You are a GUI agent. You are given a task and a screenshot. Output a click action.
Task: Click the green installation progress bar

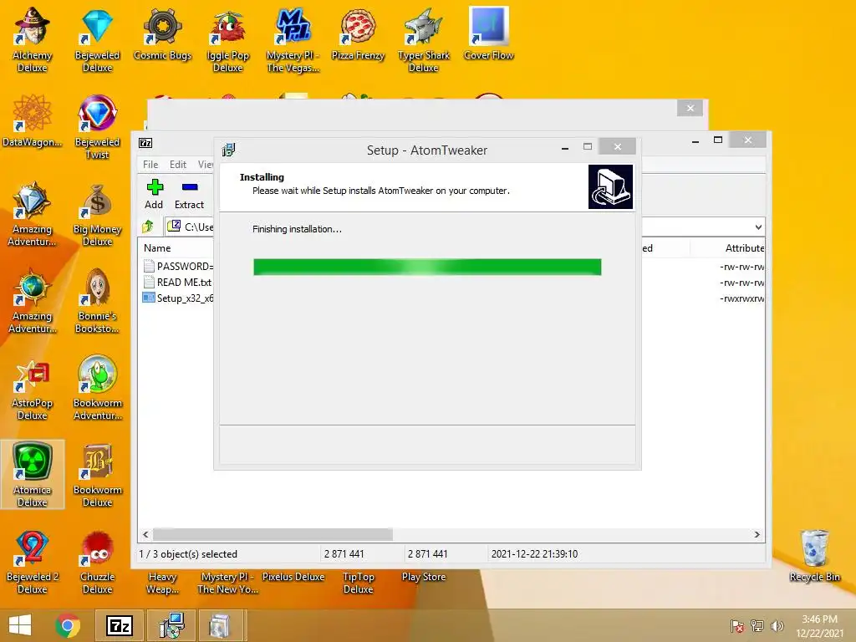427,267
